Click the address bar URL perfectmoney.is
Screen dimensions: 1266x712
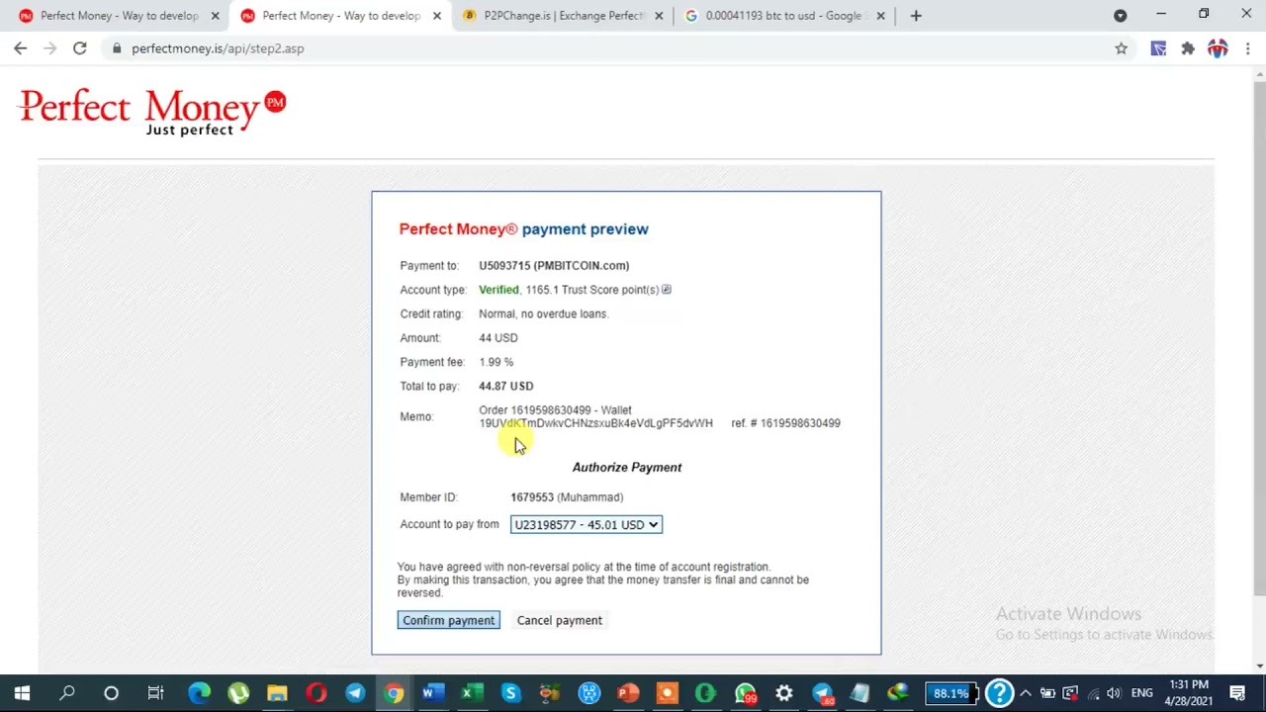218,48
